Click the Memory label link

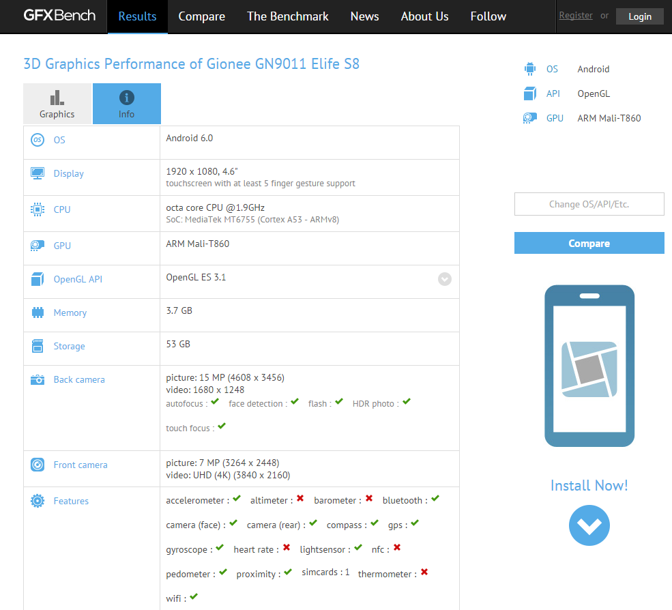coord(70,313)
